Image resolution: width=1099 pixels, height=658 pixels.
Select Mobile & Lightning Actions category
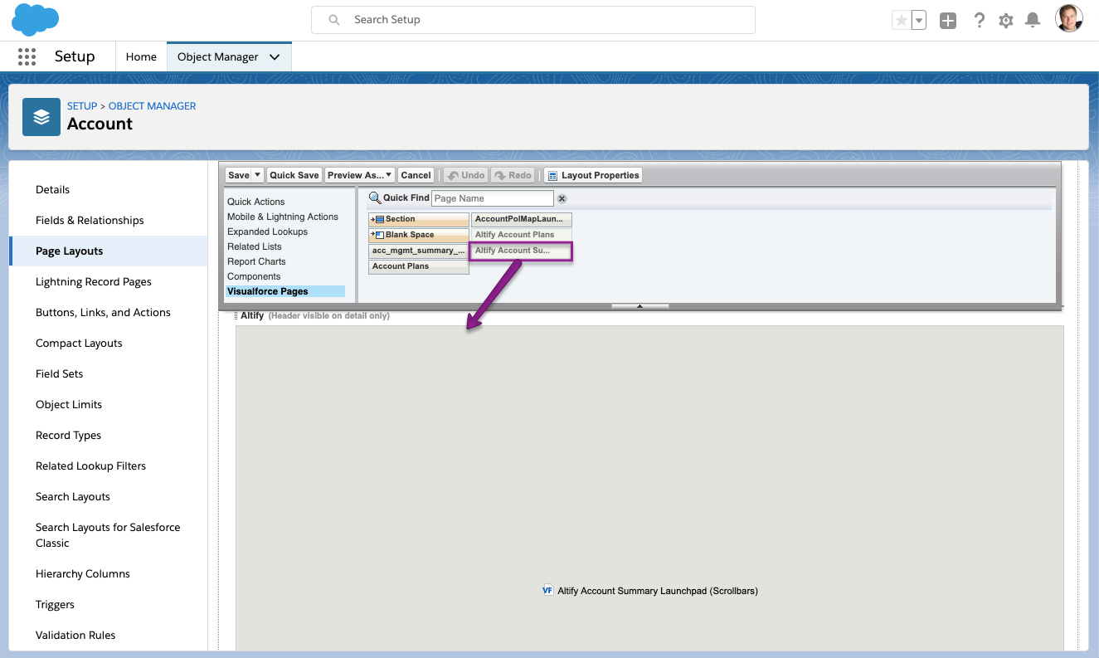[283, 217]
